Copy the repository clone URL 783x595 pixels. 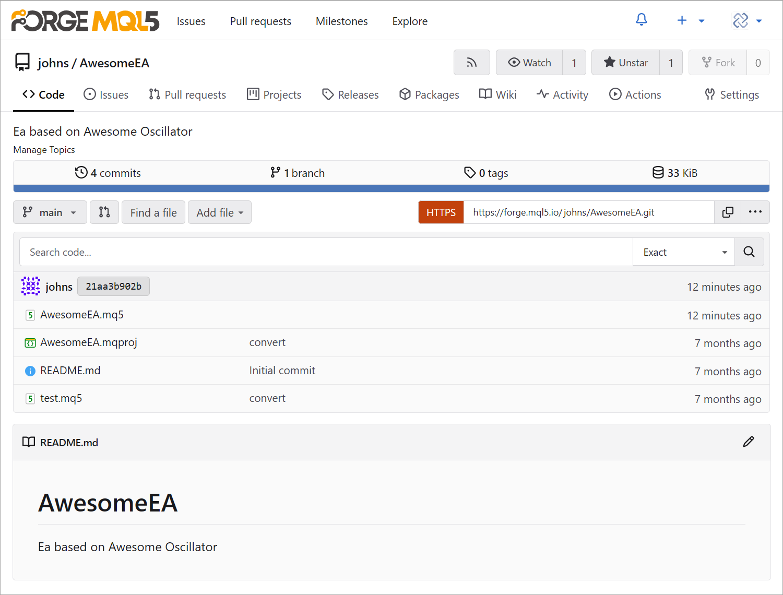click(x=728, y=212)
